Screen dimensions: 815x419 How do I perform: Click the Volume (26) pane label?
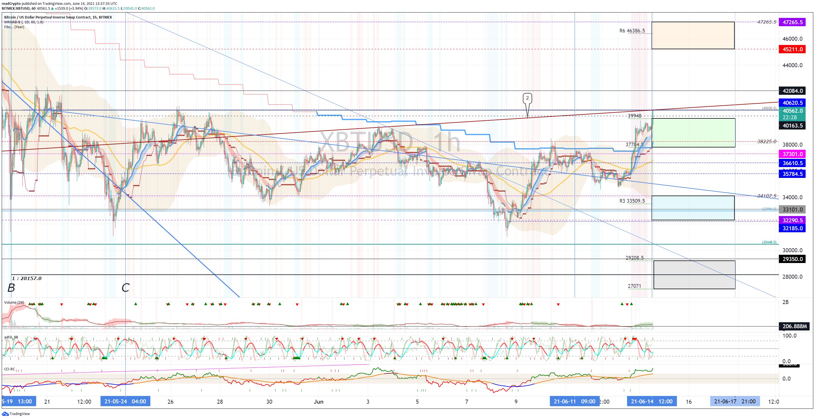[14, 303]
